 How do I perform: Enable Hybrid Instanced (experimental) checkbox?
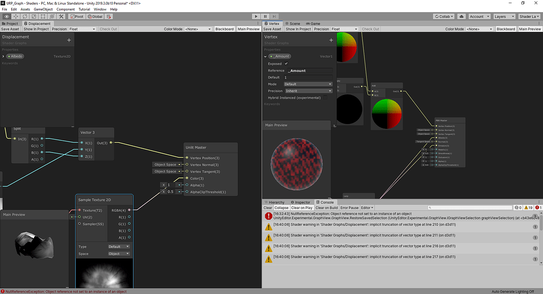[325, 98]
